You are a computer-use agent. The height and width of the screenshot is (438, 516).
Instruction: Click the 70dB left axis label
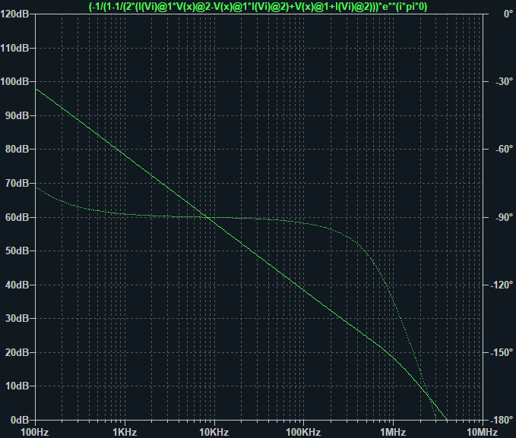pos(17,183)
